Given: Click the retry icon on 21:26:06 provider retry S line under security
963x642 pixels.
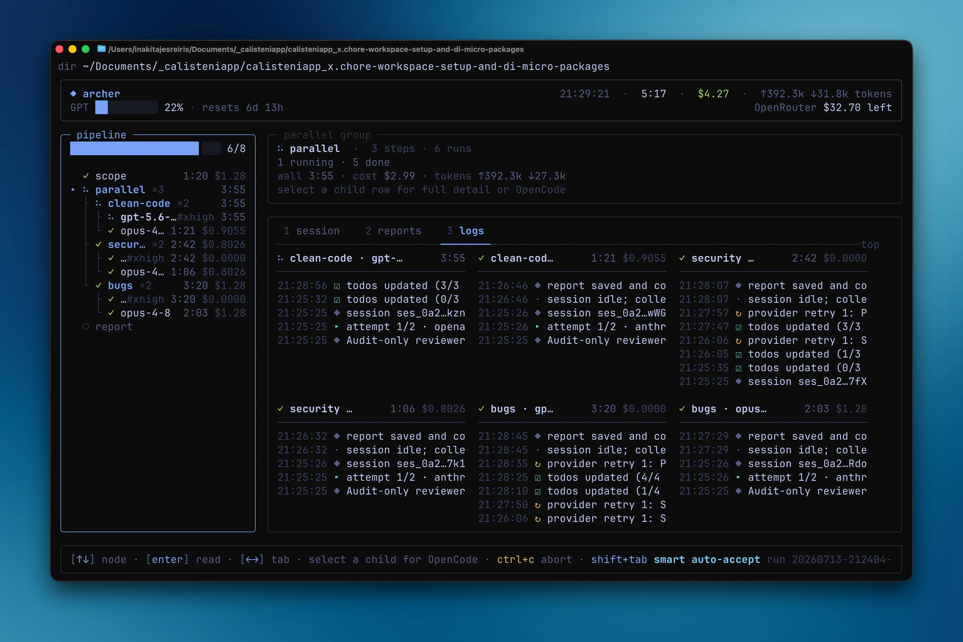Looking at the screenshot, I should [738, 341].
